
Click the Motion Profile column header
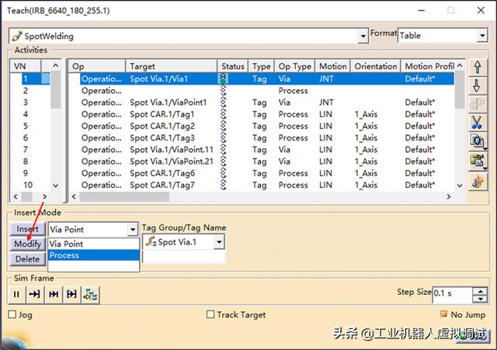coord(429,66)
